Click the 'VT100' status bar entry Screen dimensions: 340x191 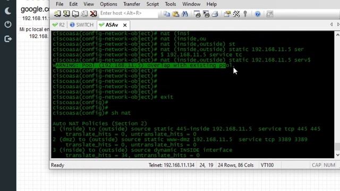click(267, 165)
